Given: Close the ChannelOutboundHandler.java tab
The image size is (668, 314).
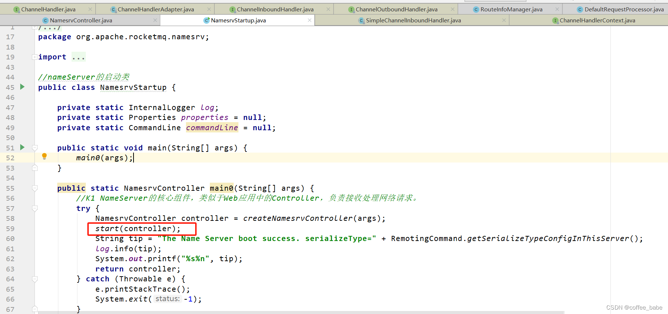Looking at the screenshot, I should (453, 9).
